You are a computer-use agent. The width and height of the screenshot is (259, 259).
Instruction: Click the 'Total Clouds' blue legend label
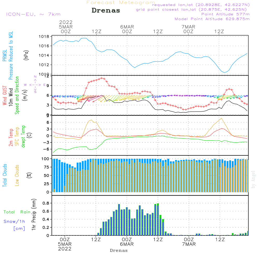5,175
